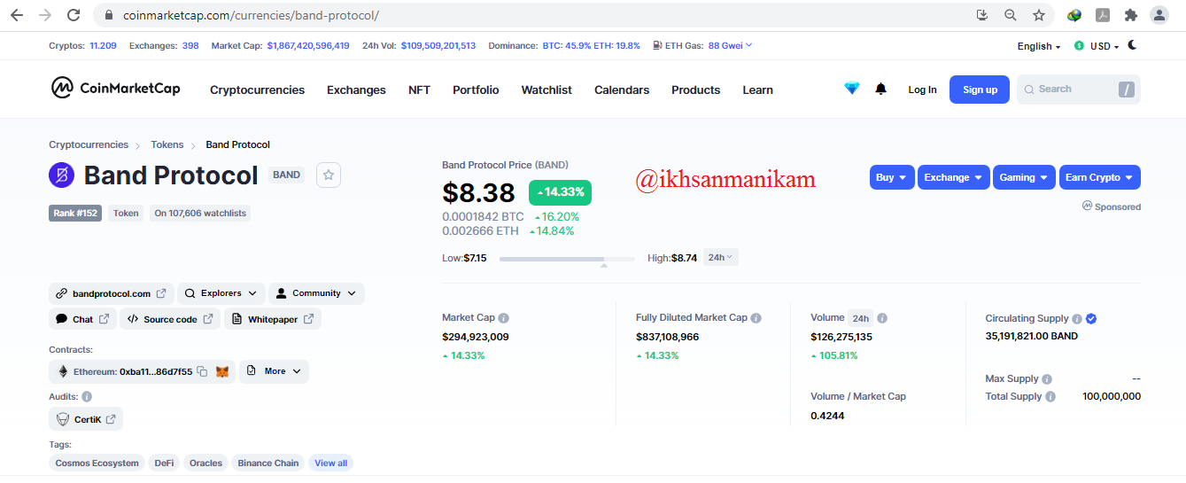Click the browser back arrow

coord(17,15)
